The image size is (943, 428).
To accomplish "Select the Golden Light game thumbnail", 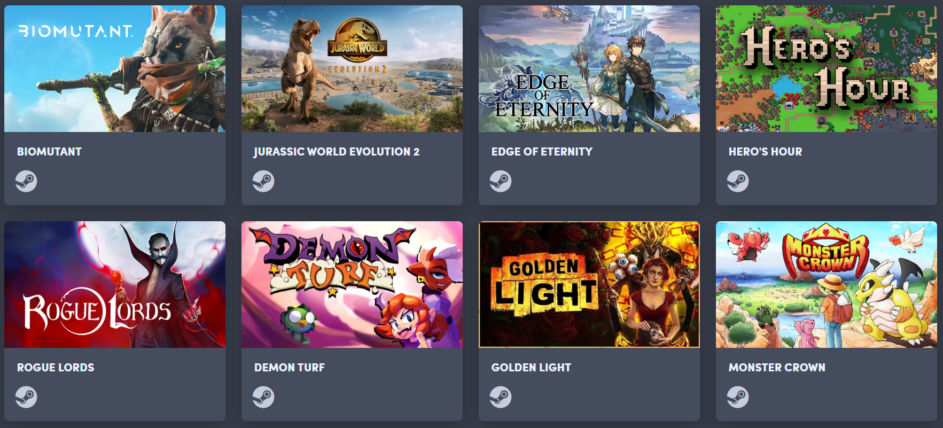I will 589,284.
